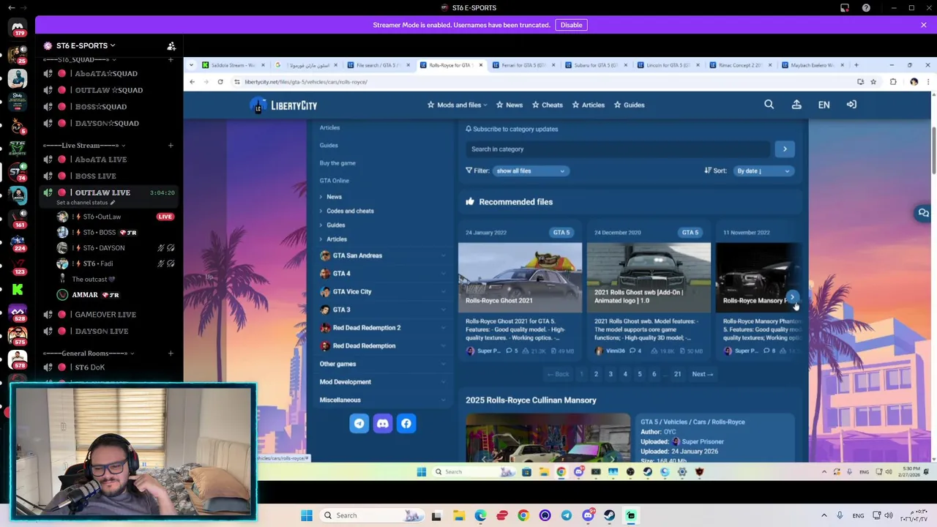Viewport: 937px width, 527px height.
Task: Expand the Miscellaneous sidebar section
Action: click(x=384, y=400)
